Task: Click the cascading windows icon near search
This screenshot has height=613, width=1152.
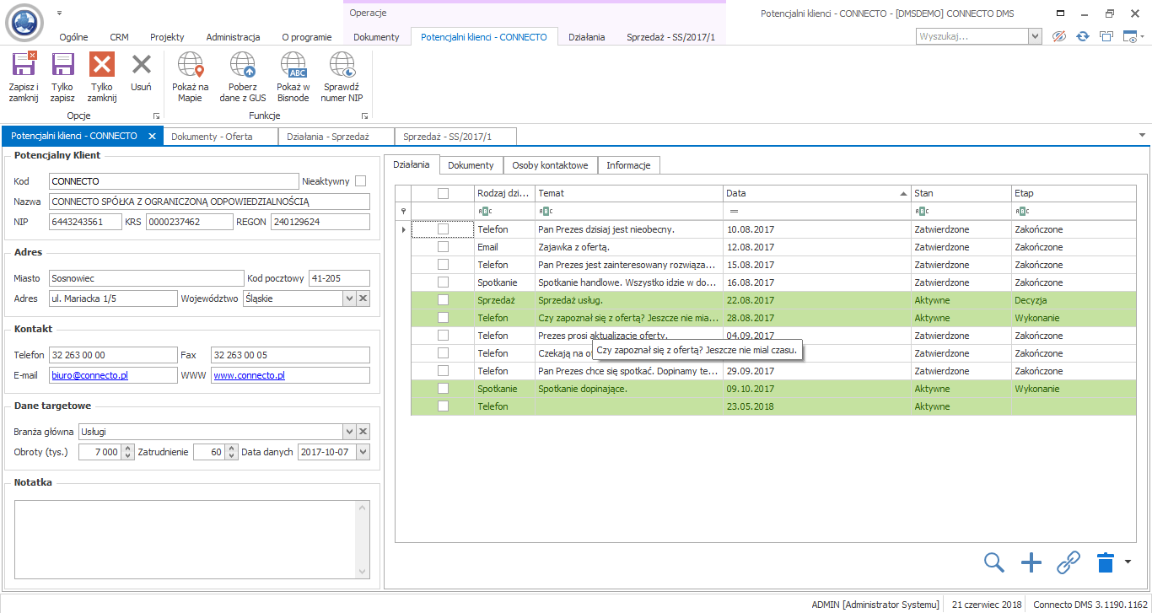Action: (x=1106, y=36)
